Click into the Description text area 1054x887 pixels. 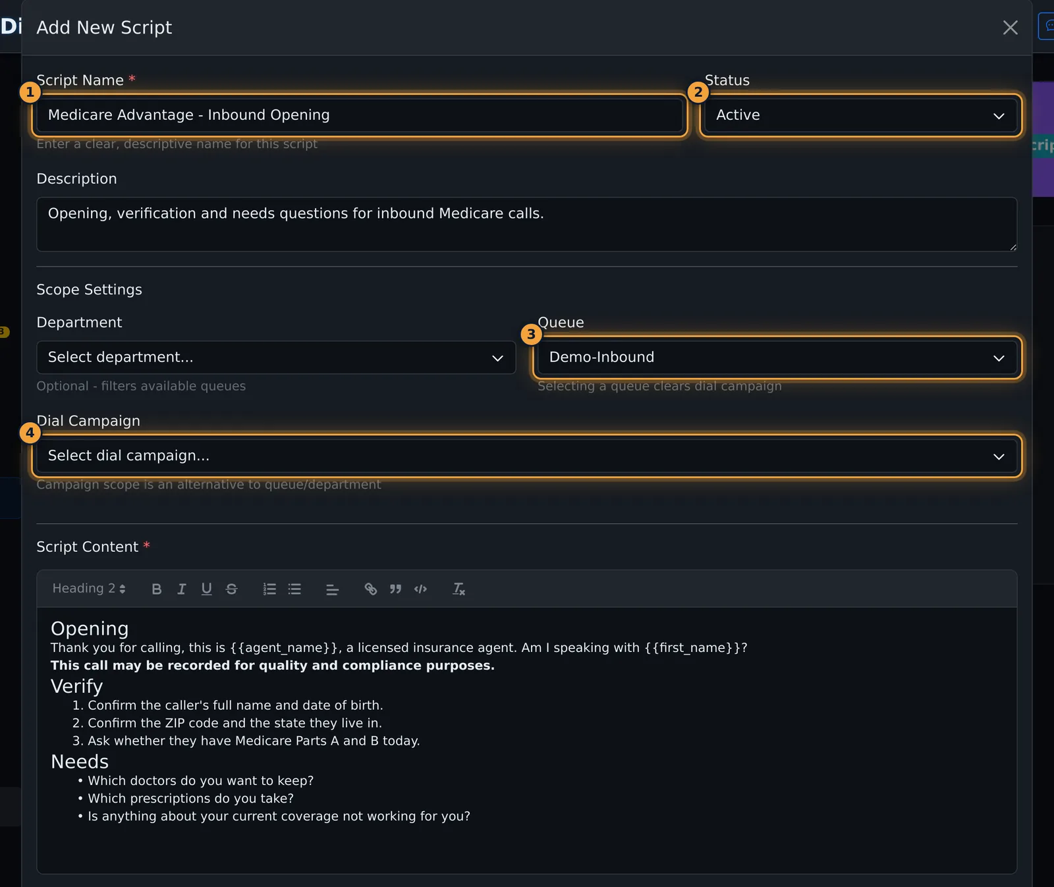(527, 225)
